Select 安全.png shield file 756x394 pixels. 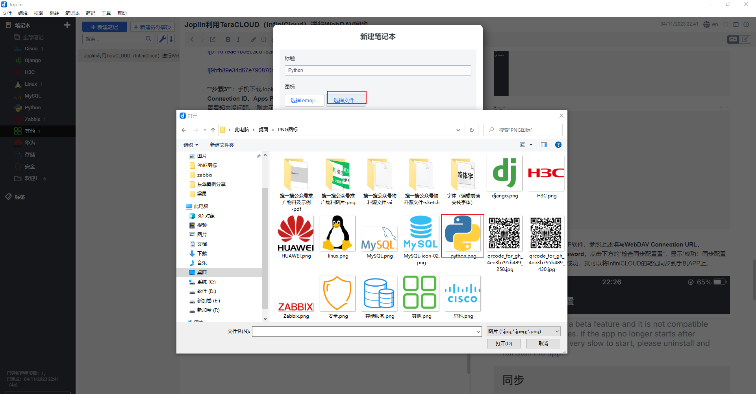tap(337, 294)
